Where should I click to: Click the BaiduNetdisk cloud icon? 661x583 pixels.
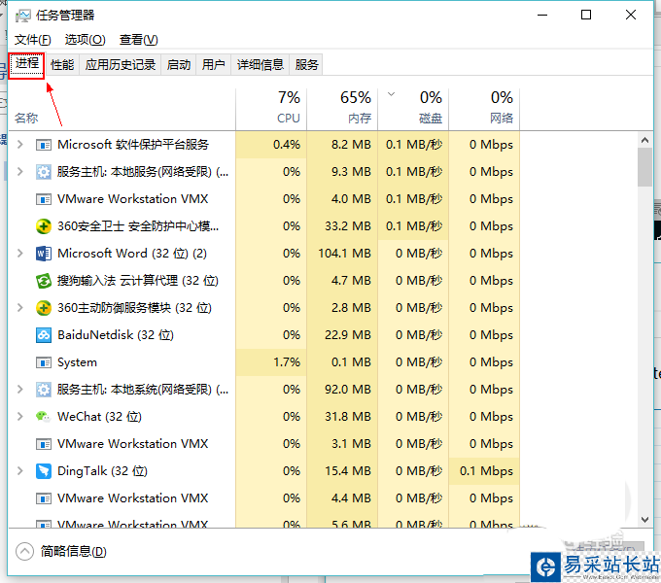[44, 335]
